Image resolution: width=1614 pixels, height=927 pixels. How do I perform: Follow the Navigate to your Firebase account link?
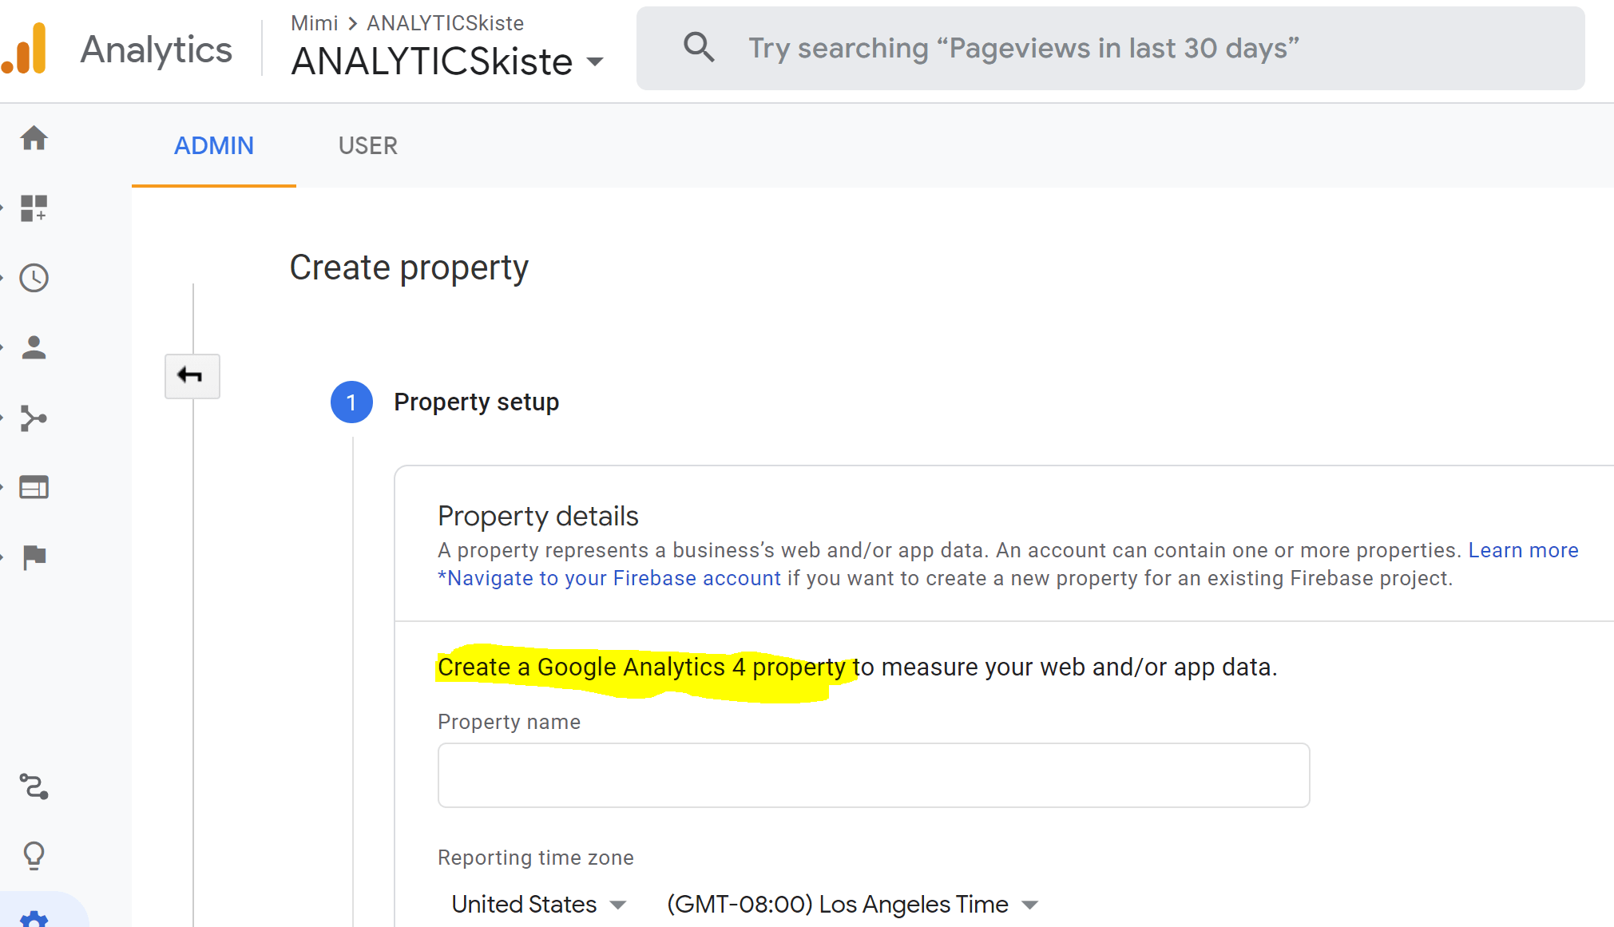610,578
